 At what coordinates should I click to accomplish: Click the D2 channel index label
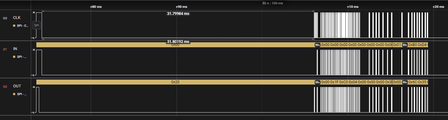[x=5, y=86]
